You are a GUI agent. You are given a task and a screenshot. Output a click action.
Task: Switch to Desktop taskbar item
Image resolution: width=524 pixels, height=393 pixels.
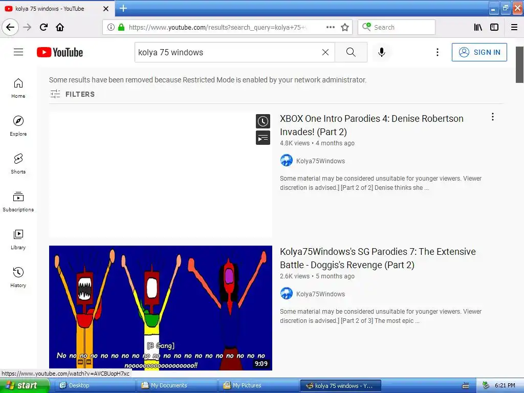pos(95,385)
